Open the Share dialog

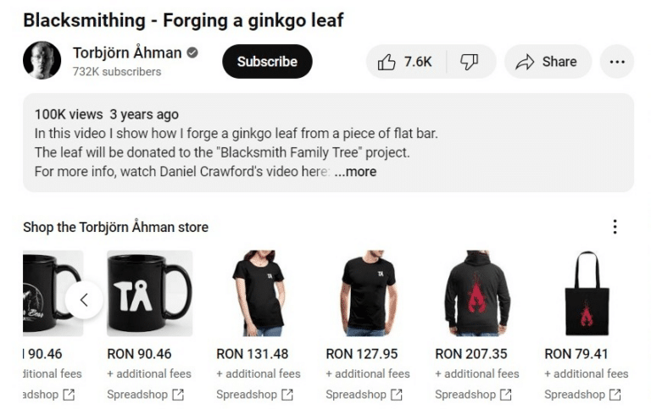click(547, 62)
